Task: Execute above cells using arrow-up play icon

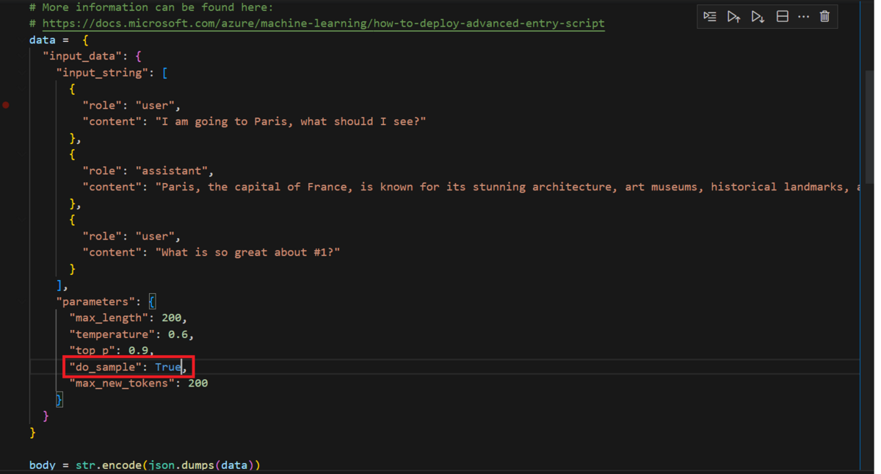Action: point(733,16)
